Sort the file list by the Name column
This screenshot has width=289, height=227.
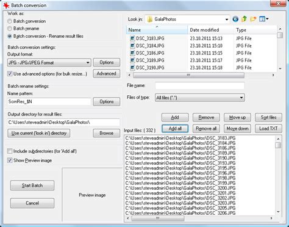157,30
